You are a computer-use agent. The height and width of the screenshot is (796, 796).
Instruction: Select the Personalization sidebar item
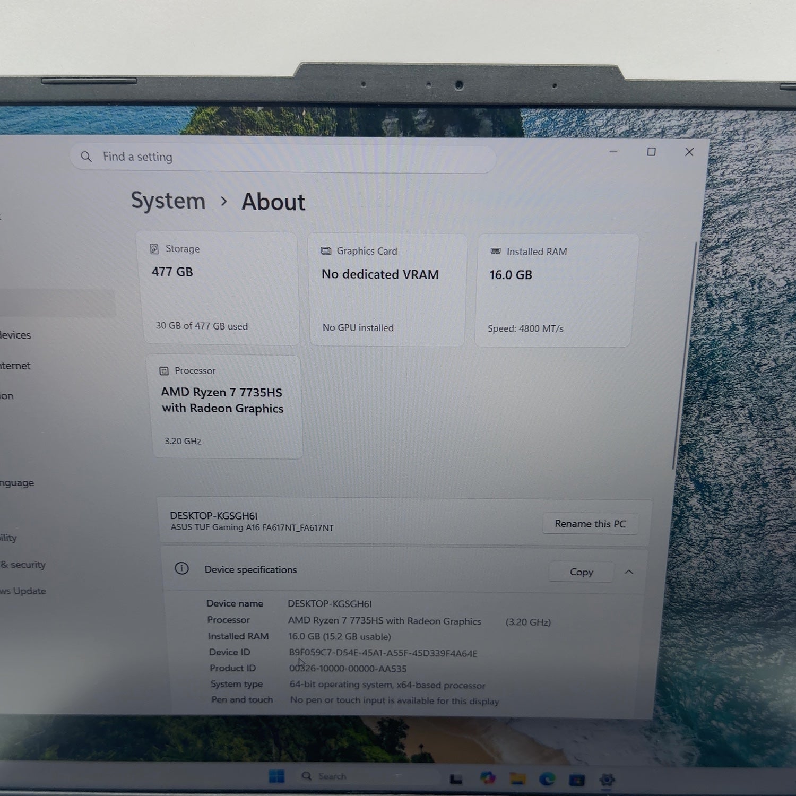(x=7, y=396)
